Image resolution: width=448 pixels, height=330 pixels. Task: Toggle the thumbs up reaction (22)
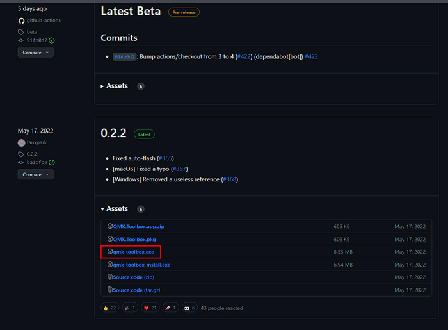[x=109, y=308]
